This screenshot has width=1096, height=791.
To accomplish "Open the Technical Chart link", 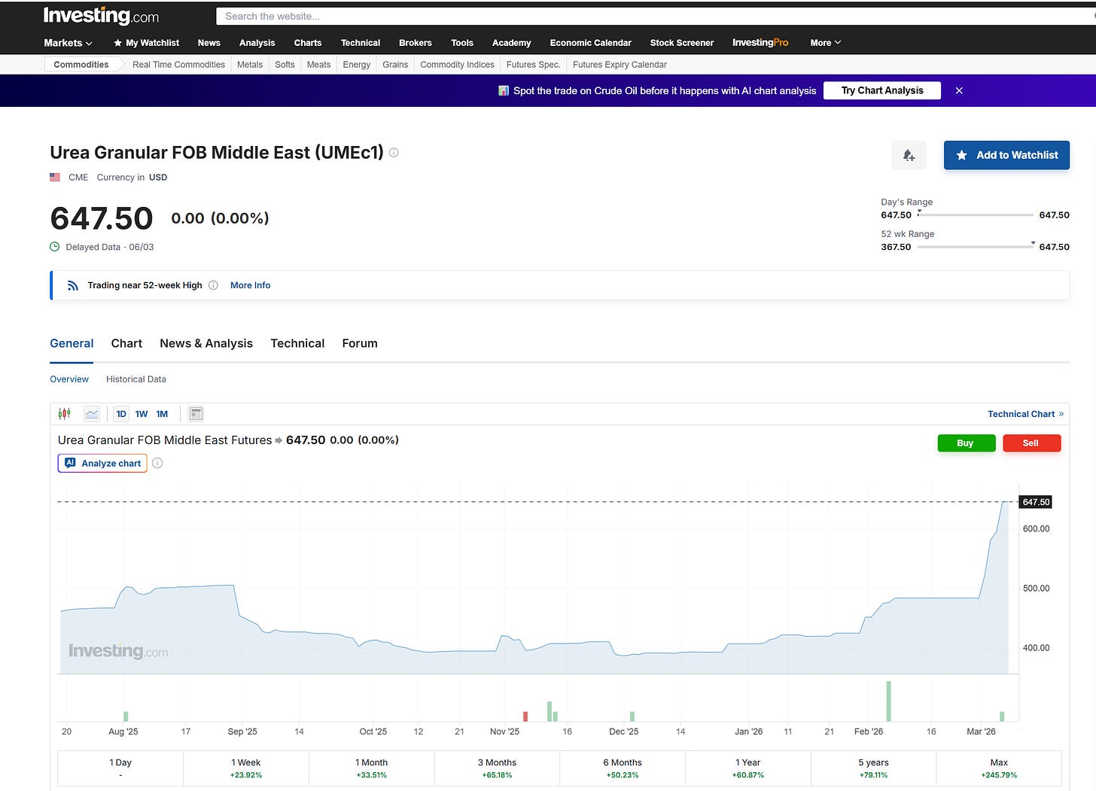I will (x=1025, y=414).
